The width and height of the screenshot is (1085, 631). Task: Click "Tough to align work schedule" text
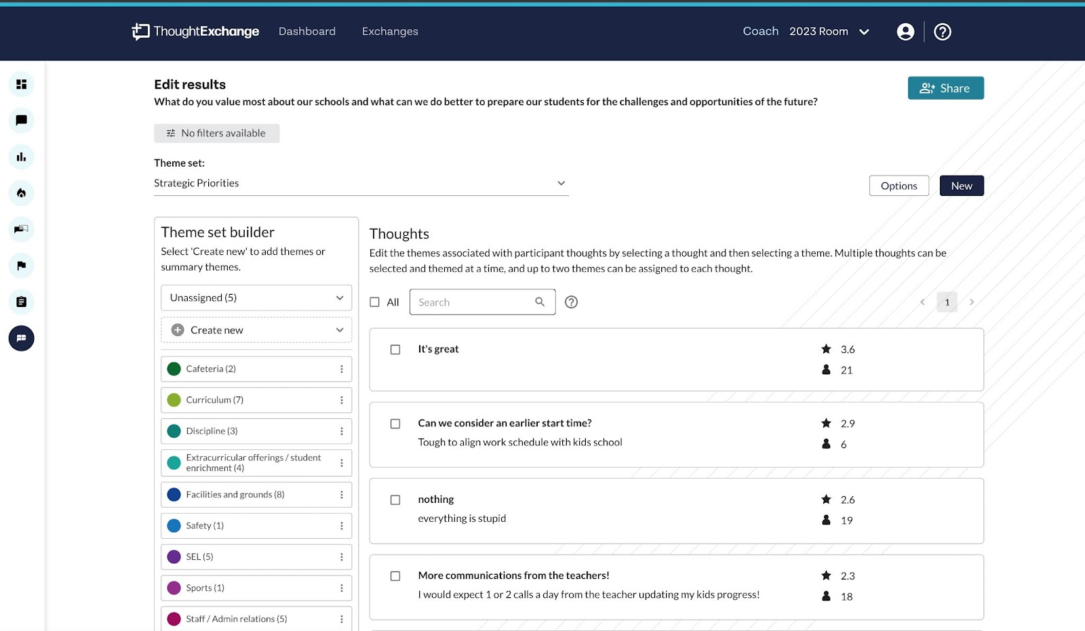pyautogui.click(x=520, y=443)
